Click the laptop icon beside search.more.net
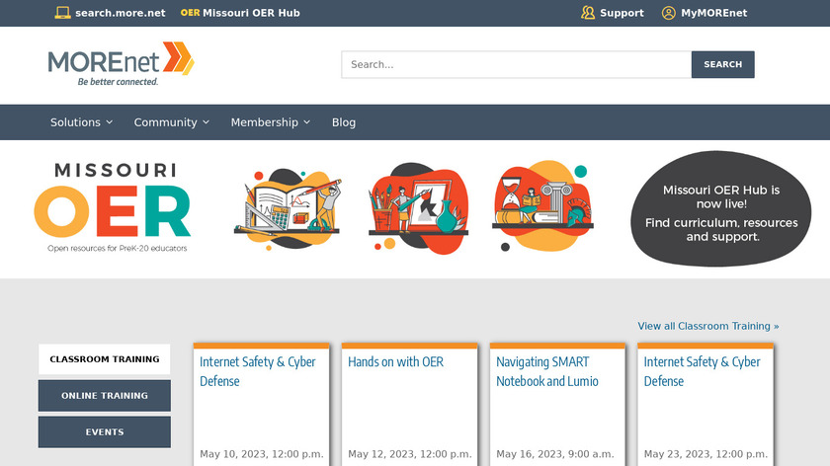The image size is (830, 466). pyautogui.click(x=62, y=13)
